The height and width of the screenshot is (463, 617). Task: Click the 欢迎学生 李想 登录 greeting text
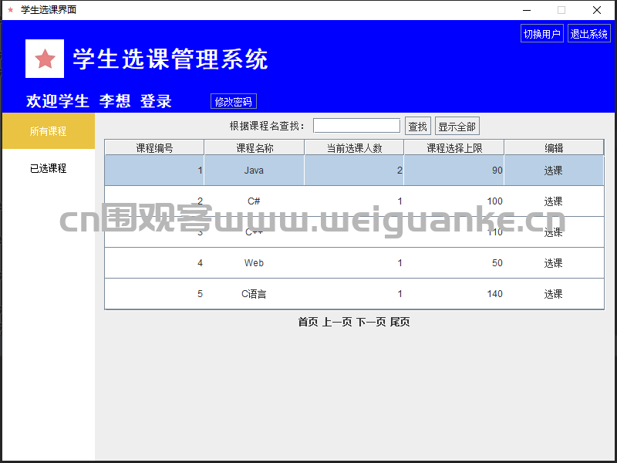click(x=99, y=101)
